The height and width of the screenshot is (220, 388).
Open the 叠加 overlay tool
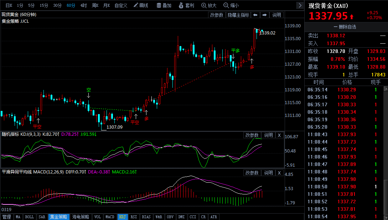[164, 5]
